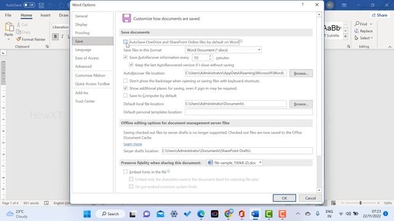Toggle AutoSave switch in title bar
Image resolution: width=394 pixels, height=221 pixels.
(29, 5)
